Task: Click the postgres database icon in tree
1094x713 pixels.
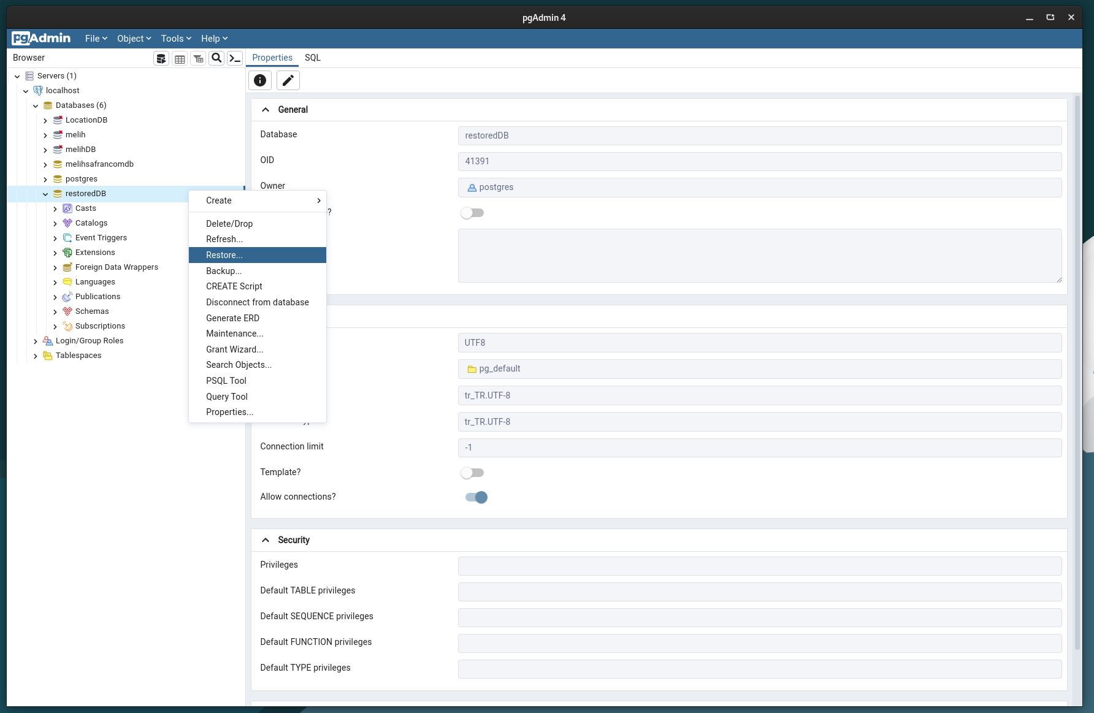Action: tap(58, 179)
